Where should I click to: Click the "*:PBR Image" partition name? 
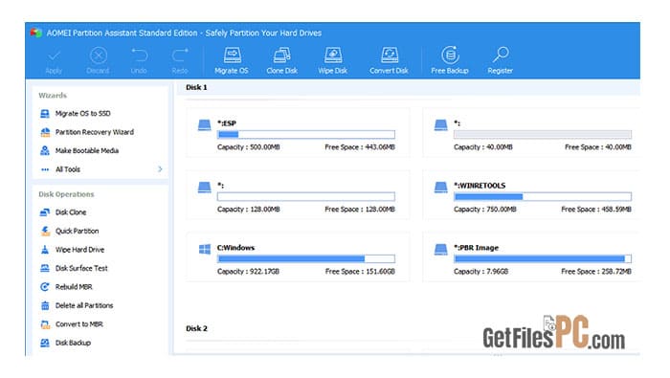476,248
